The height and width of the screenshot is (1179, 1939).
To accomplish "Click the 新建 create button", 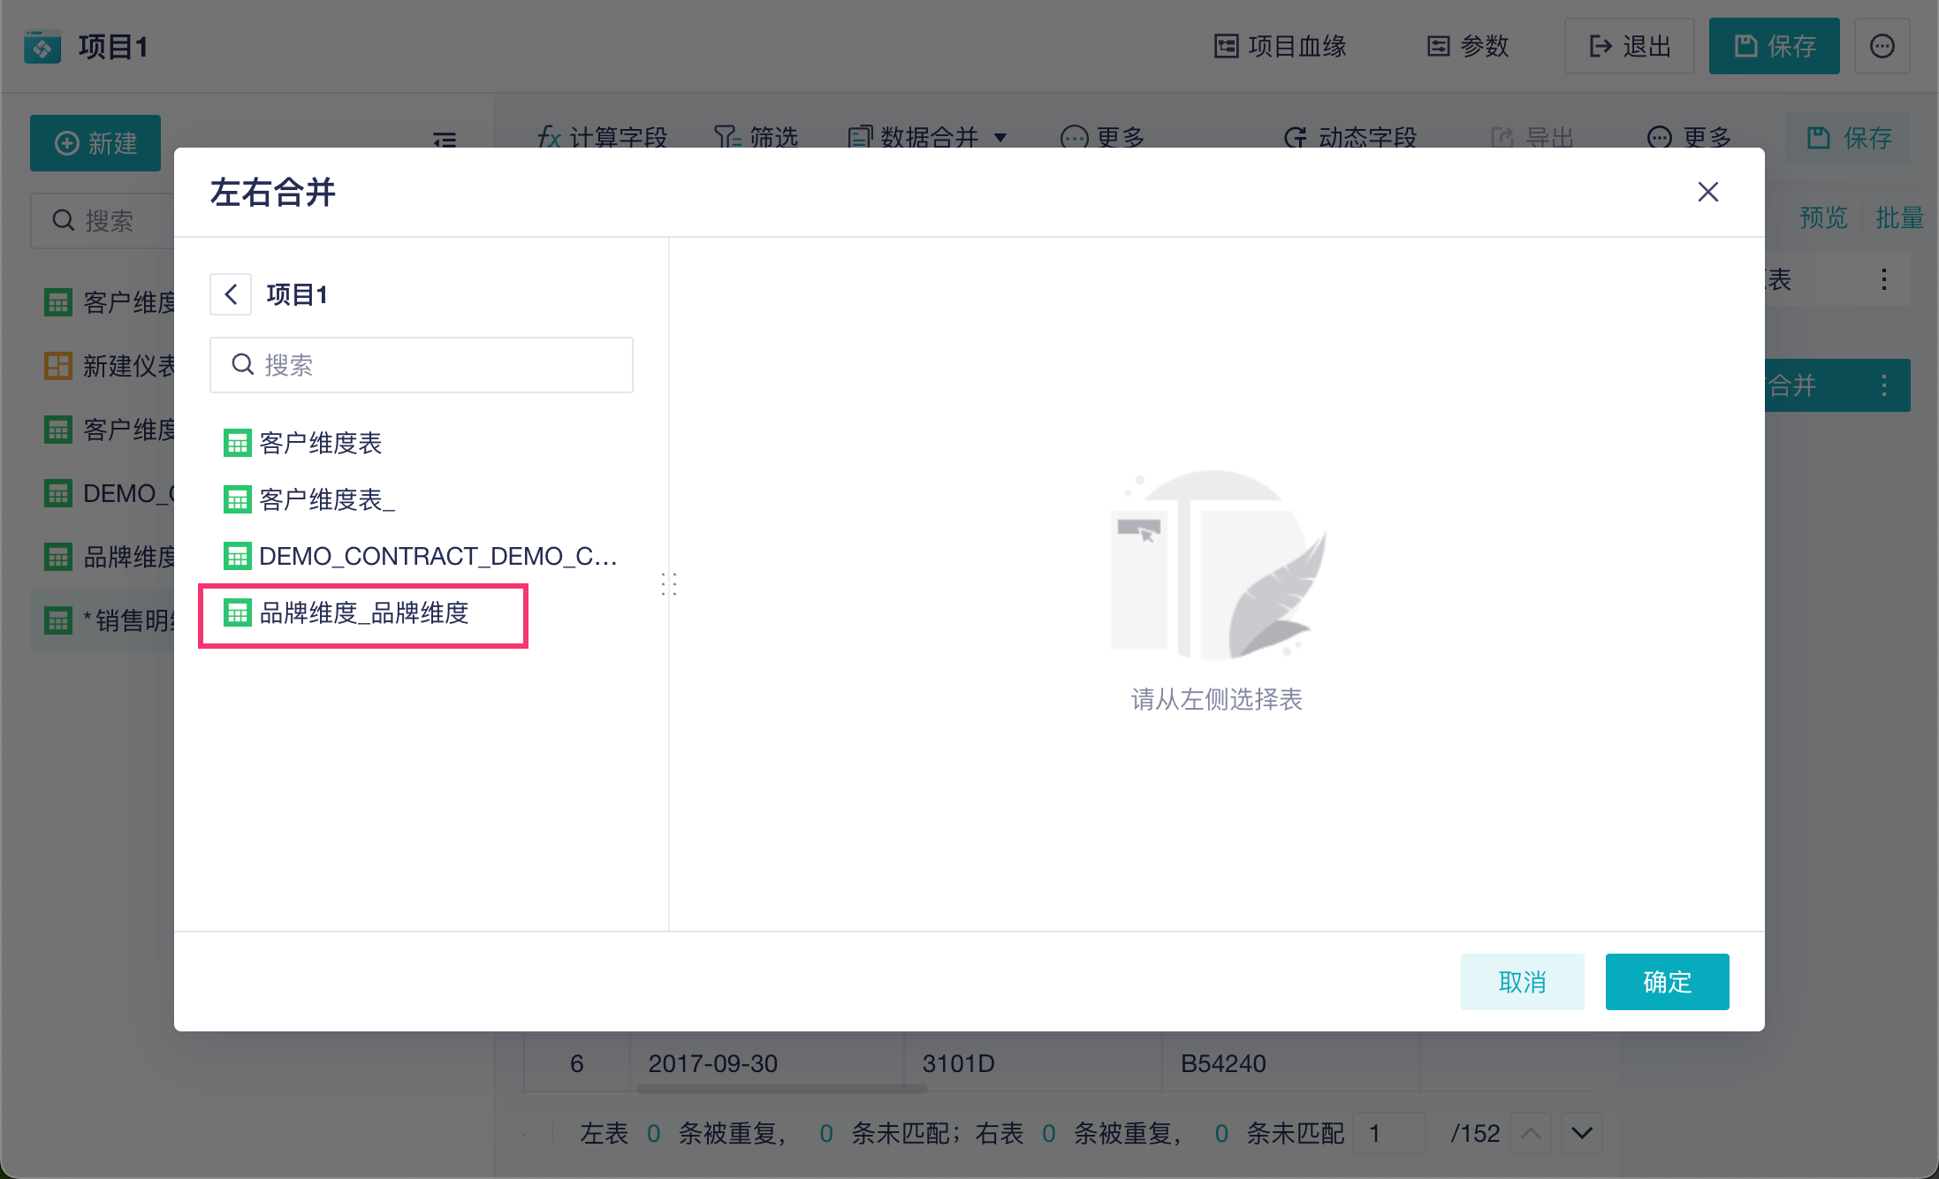I will click(95, 143).
